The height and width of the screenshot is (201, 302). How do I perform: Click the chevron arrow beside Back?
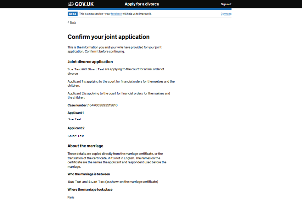tap(68, 22)
